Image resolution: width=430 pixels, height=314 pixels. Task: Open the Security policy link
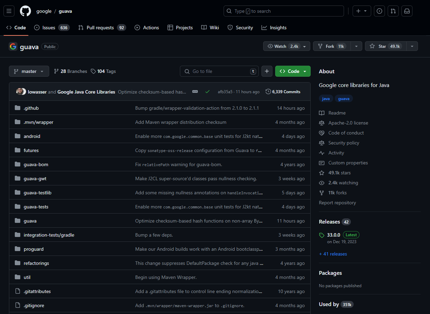[x=339, y=143]
